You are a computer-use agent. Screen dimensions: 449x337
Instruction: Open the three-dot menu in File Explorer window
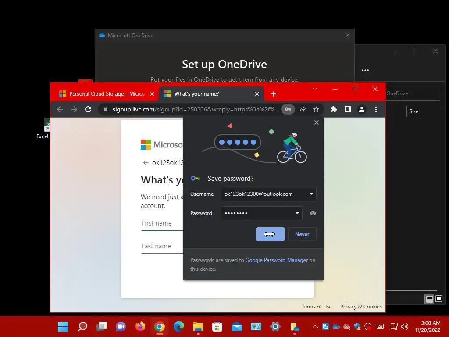365,70
